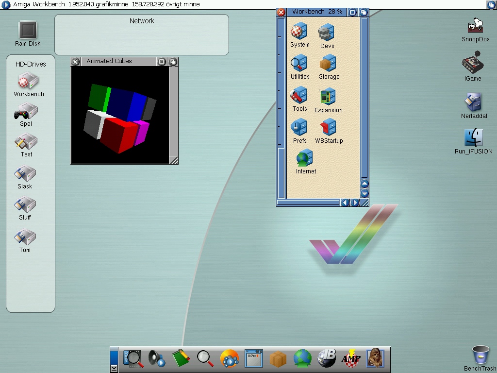The width and height of the screenshot is (497, 373).
Task: Click the Workbench window depth gadget
Action: [x=364, y=12]
